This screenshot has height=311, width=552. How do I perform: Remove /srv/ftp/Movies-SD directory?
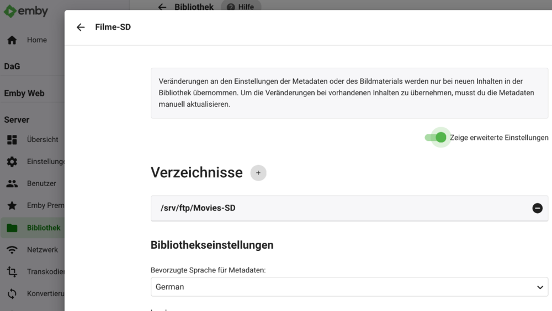537,208
